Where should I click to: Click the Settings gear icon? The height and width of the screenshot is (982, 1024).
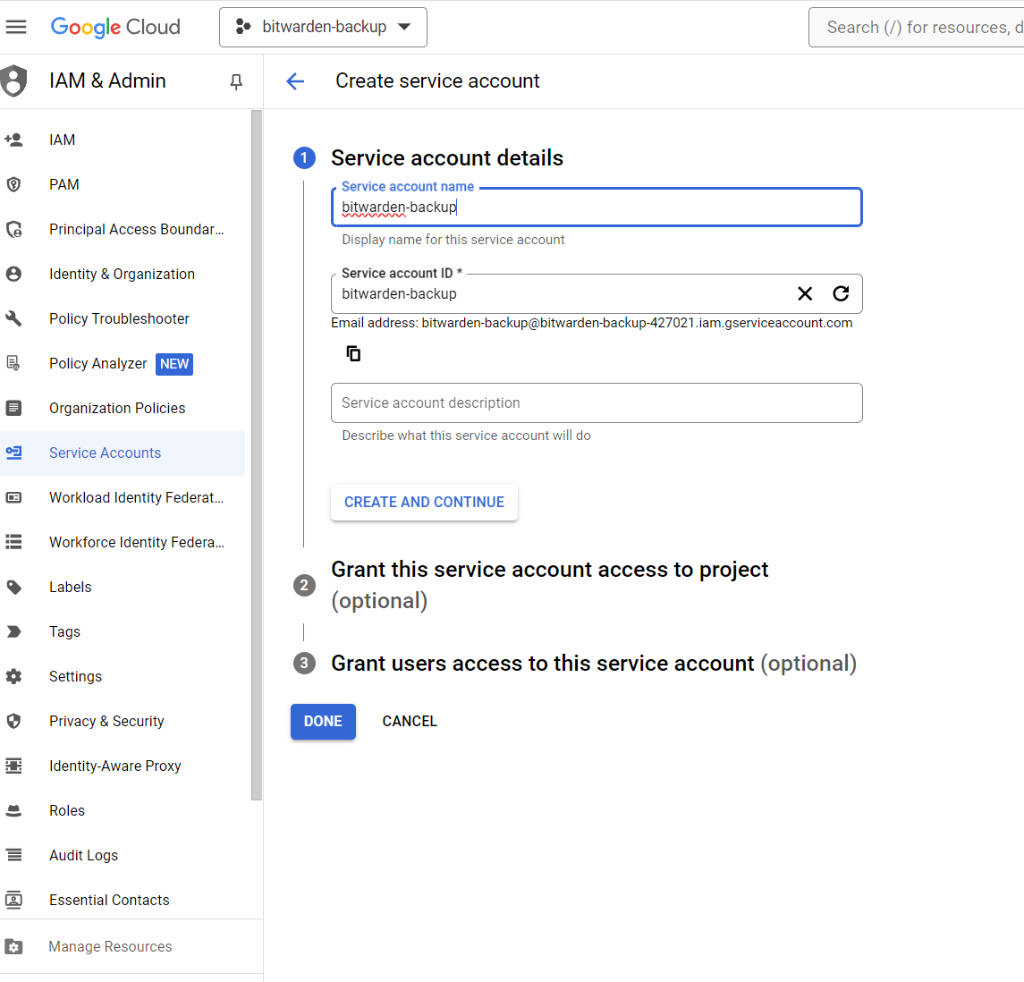point(13,676)
